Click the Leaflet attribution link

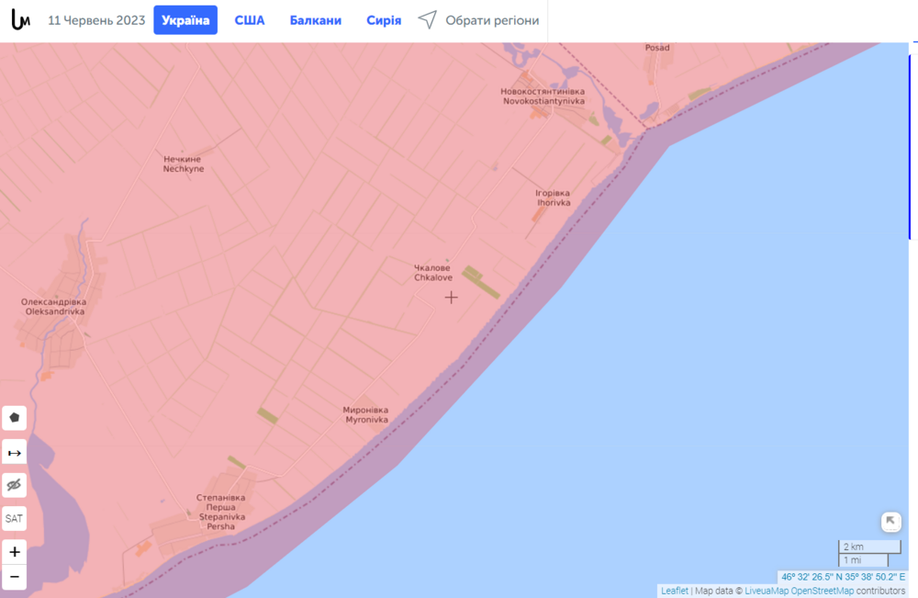coord(675,591)
